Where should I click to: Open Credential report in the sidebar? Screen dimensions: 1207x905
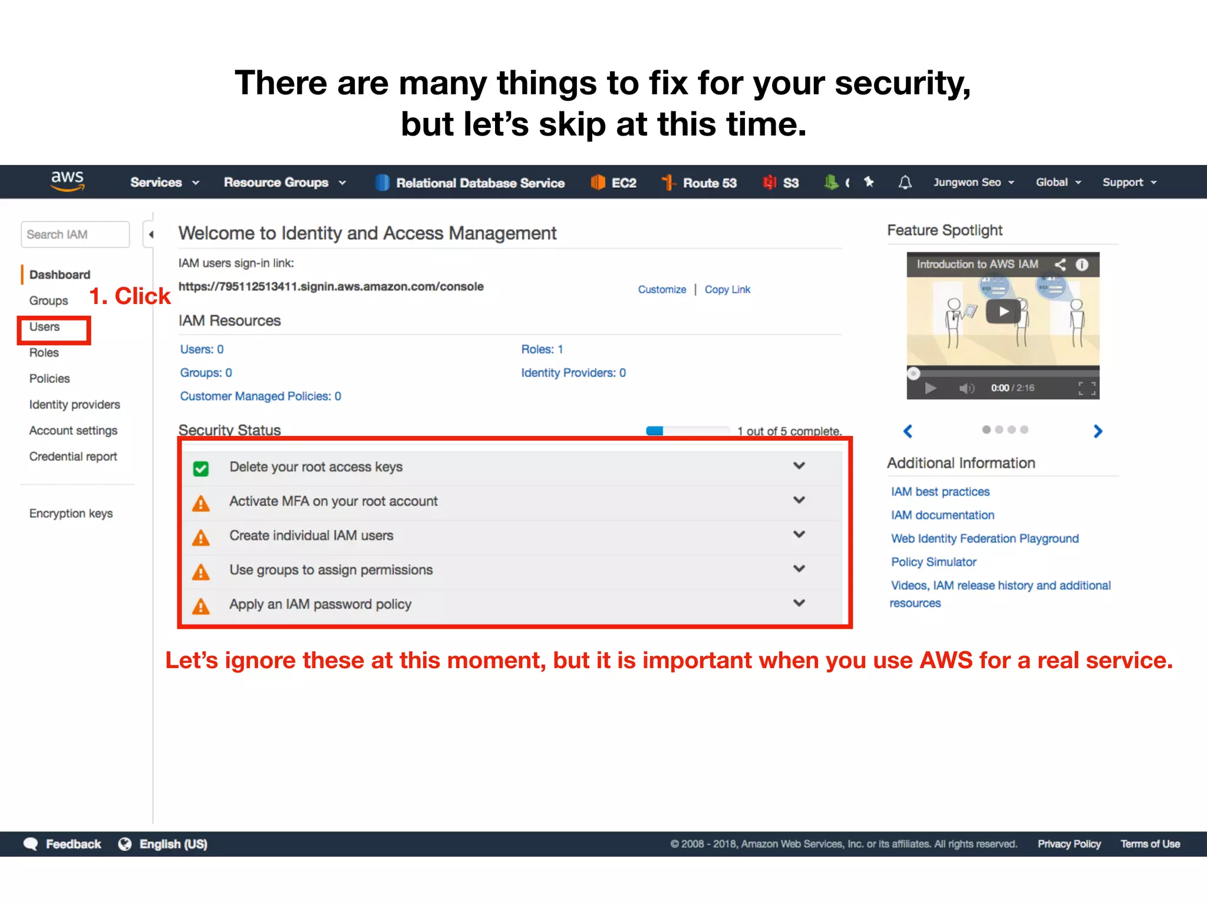click(x=73, y=456)
